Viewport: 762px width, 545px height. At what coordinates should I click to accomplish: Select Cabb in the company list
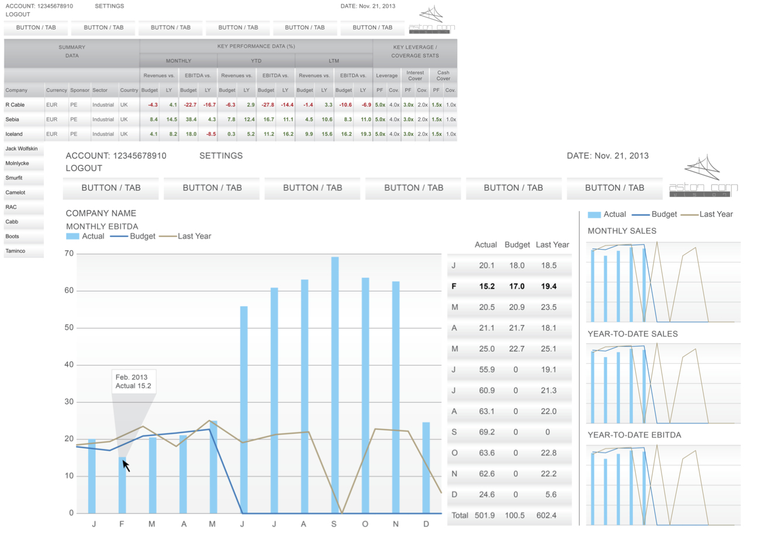[24, 222]
